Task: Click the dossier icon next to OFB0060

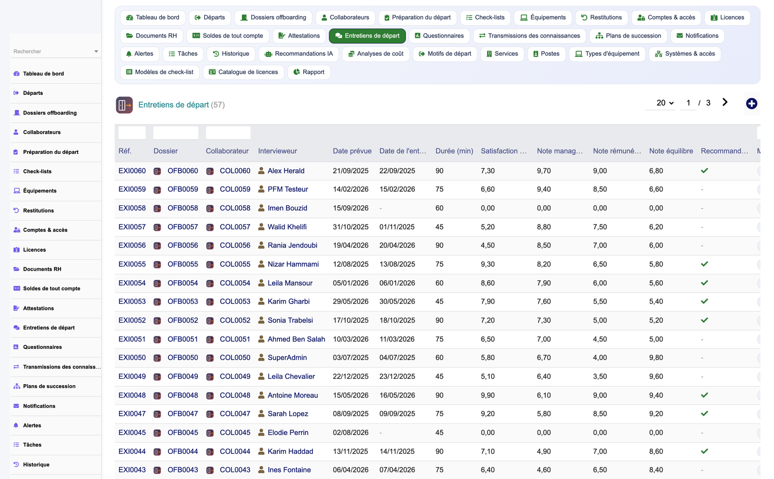Action: (157, 171)
